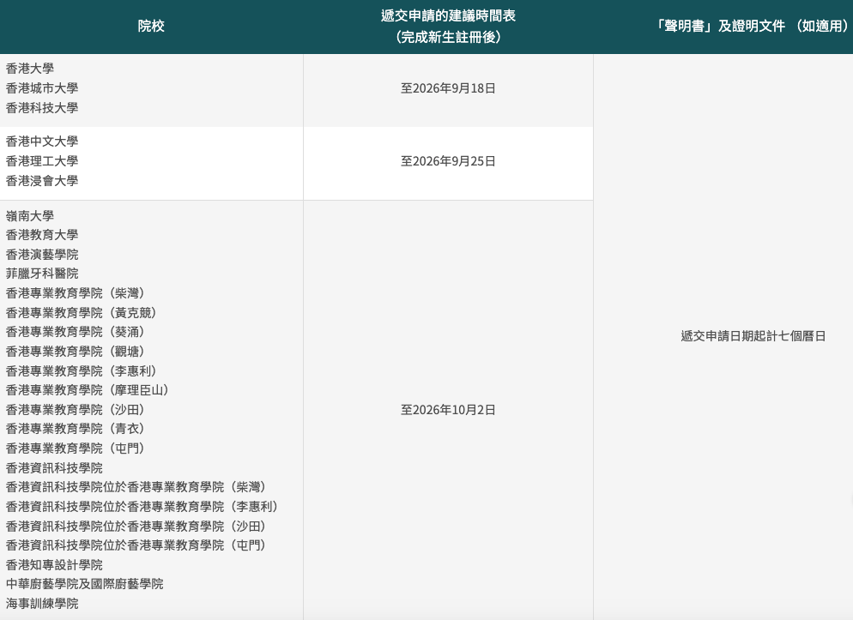Select the 香港教育大學 row text
The width and height of the screenshot is (853, 620).
42,235
